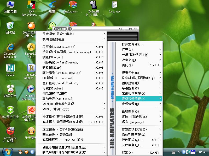Toggle fullscreen icon in player title bar

[120, 29]
